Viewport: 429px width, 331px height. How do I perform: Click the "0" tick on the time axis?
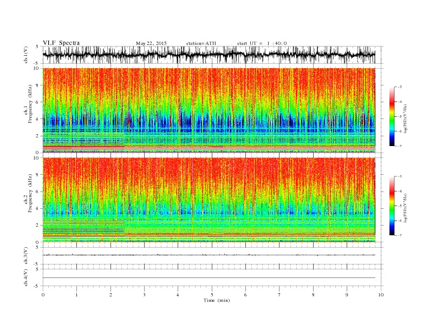[43, 295]
